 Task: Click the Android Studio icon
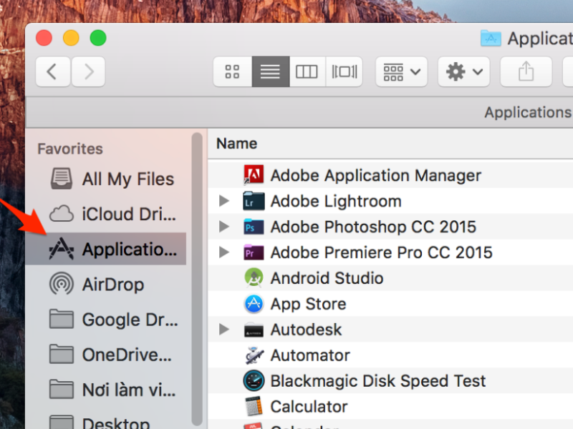254,278
